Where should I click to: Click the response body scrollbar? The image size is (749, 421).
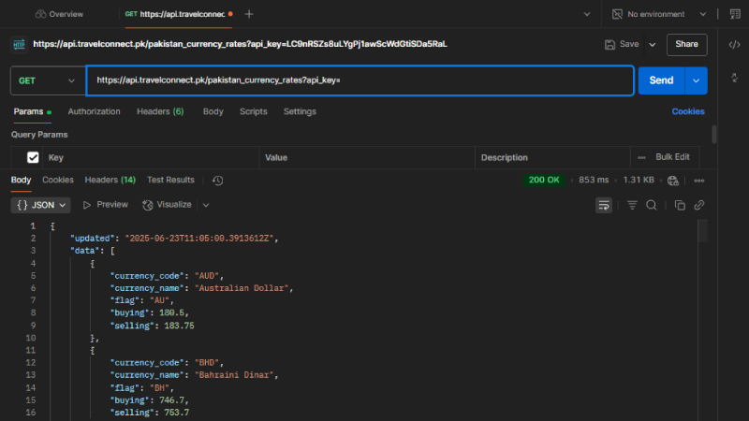pyautogui.click(x=703, y=231)
